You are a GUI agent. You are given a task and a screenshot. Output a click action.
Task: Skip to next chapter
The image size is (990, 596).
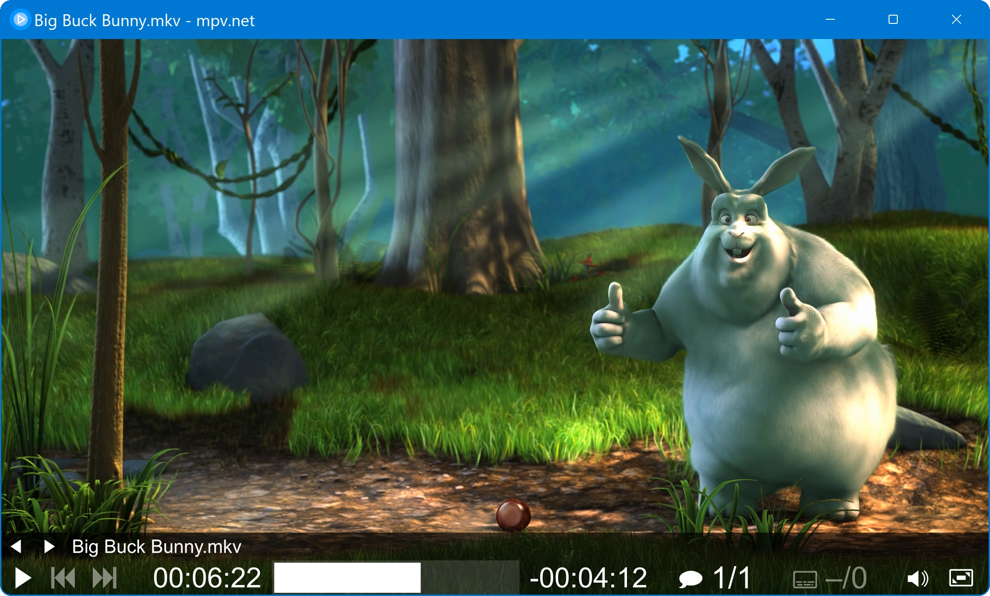pyautogui.click(x=105, y=578)
